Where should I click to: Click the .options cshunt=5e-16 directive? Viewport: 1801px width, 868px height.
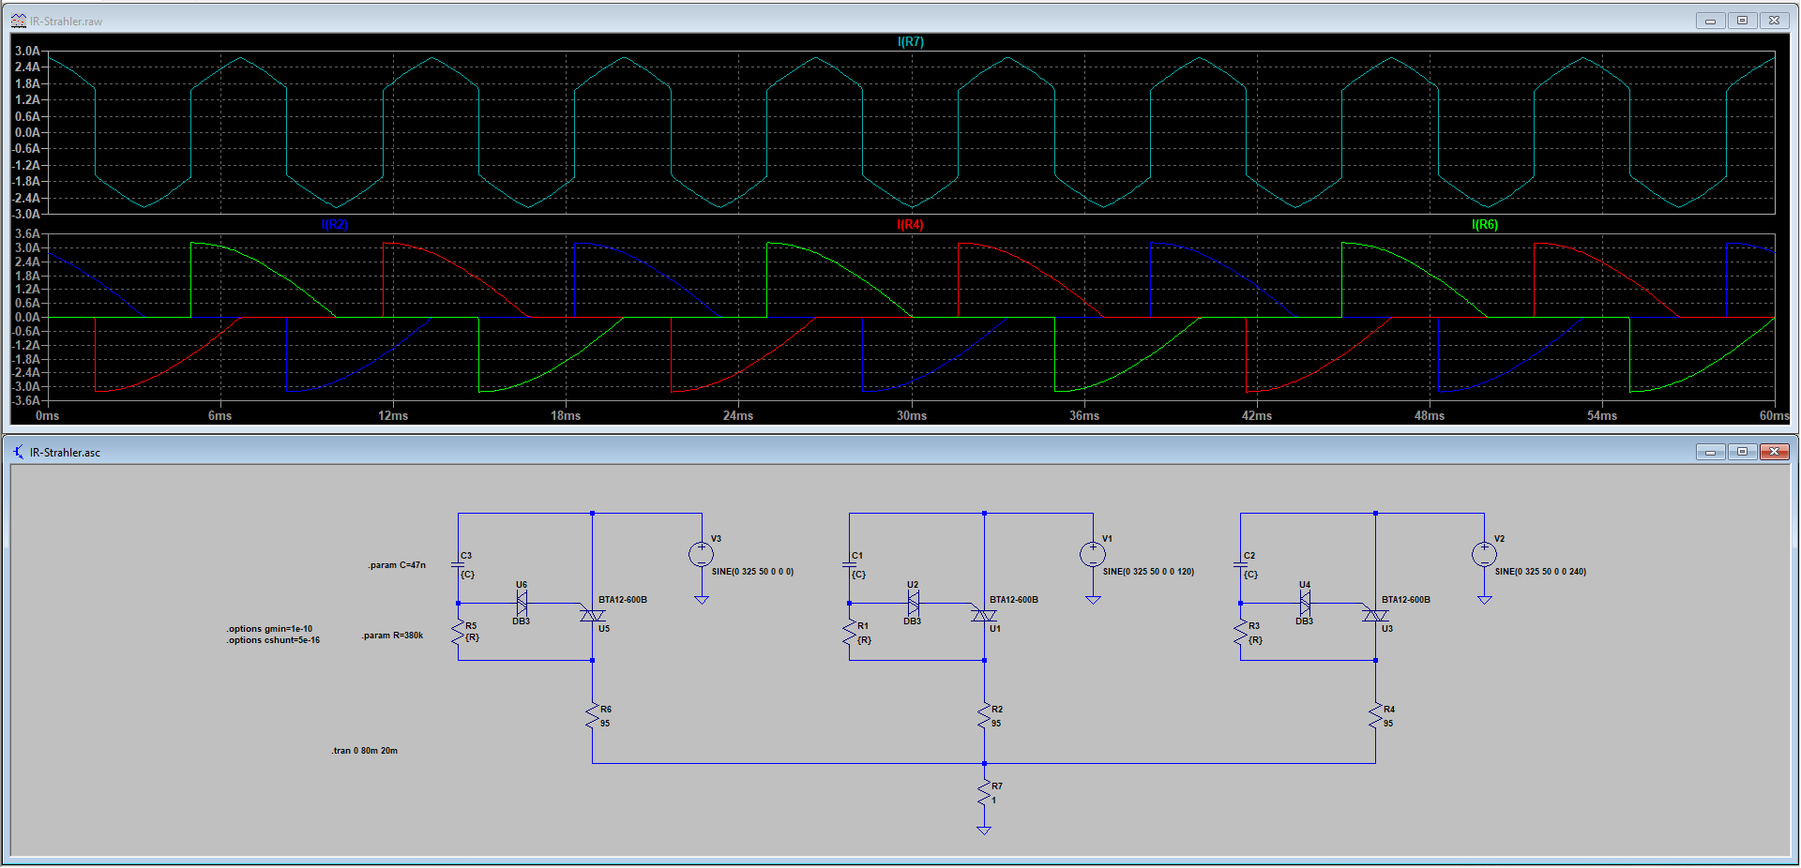point(273,640)
